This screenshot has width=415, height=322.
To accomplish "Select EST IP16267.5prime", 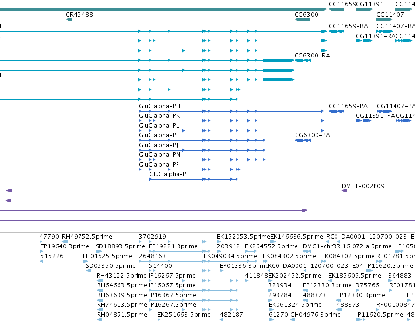I will pos(194,281).
